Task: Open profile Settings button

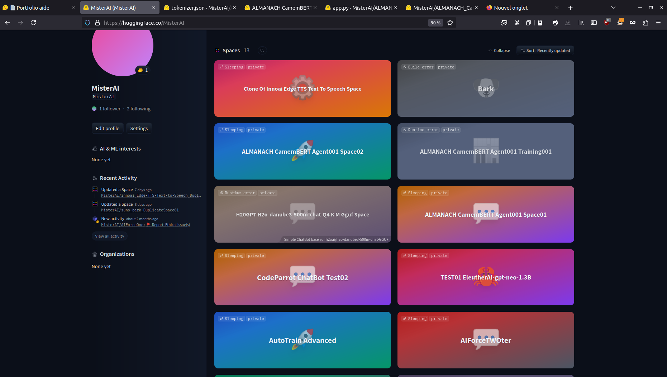Action: coord(139,128)
